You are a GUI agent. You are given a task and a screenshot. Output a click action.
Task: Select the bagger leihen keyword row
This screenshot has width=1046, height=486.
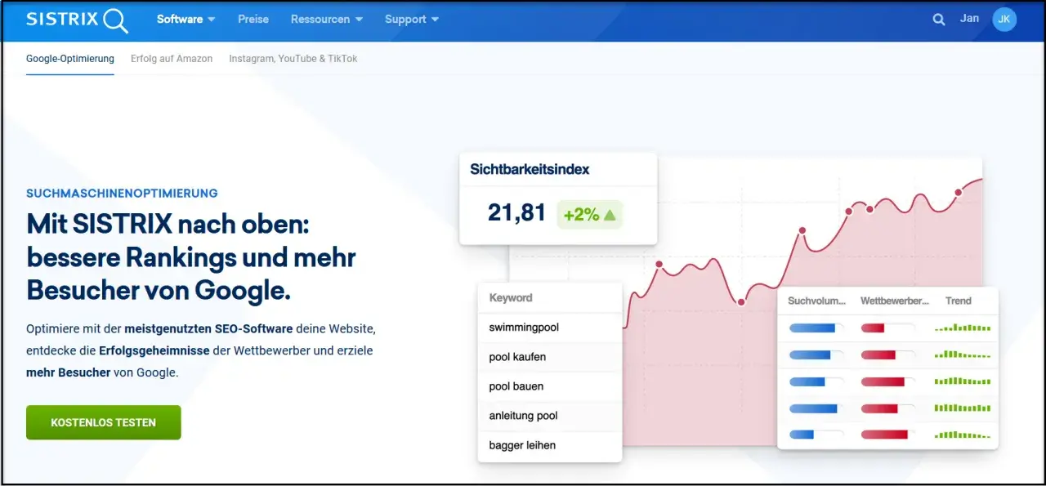(550, 445)
